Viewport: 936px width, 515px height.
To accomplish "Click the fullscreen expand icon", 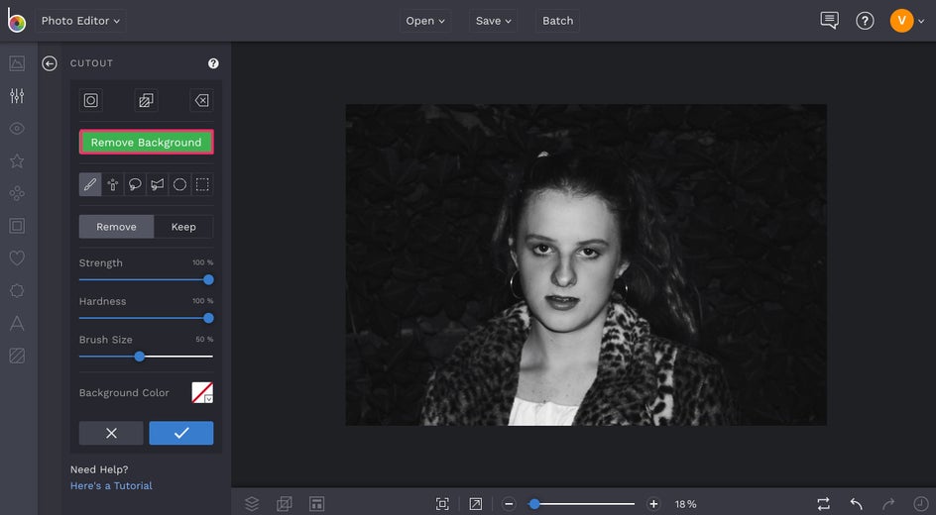I will click(x=475, y=504).
